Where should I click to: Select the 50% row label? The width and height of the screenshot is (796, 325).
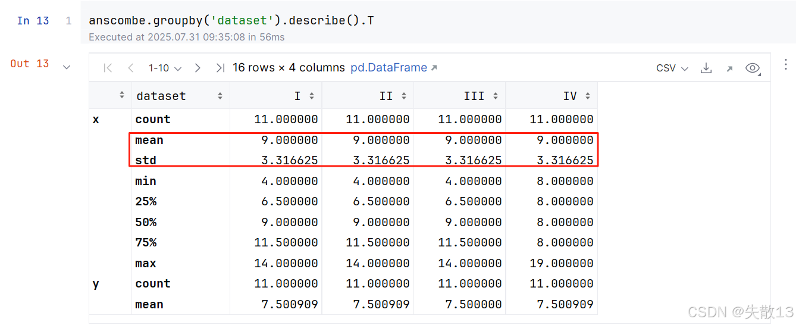[x=146, y=222]
